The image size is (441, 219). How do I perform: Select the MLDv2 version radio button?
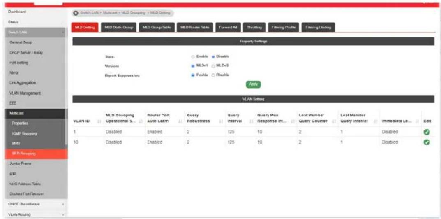[x=213, y=66]
